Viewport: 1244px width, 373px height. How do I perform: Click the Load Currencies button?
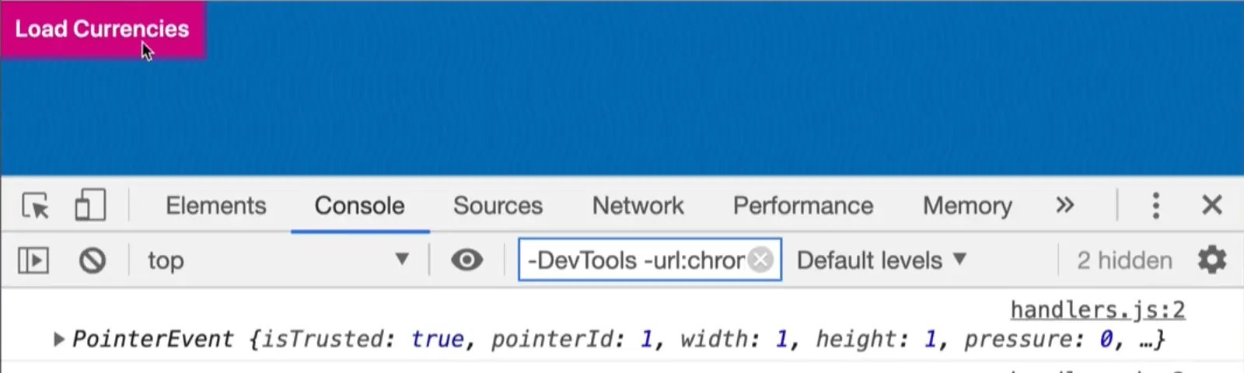(x=103, y=30)
